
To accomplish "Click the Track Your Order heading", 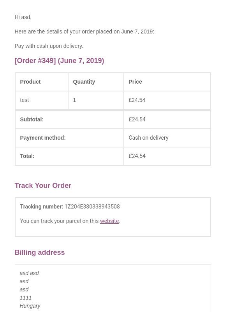I will (43, 186).
